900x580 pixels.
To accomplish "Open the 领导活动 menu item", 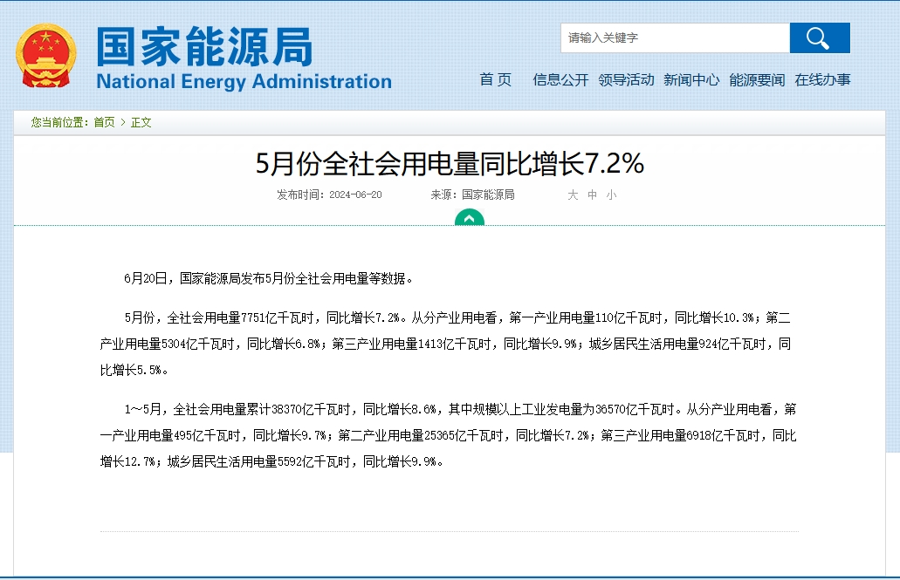I will pos(626,79).
